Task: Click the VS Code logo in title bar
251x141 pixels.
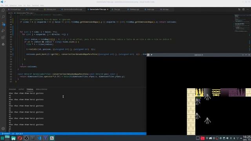Action: tap(2, 2)
